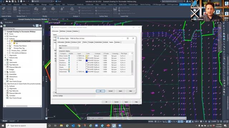Click the Corridors icon in Toolspace tree
Image resolution: width=229 pixels, height=128 pixels.
point(8,72)
